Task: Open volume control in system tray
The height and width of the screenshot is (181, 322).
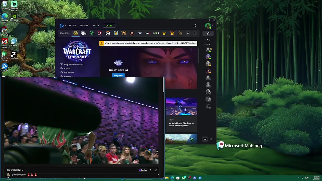Action: point(309,178)
